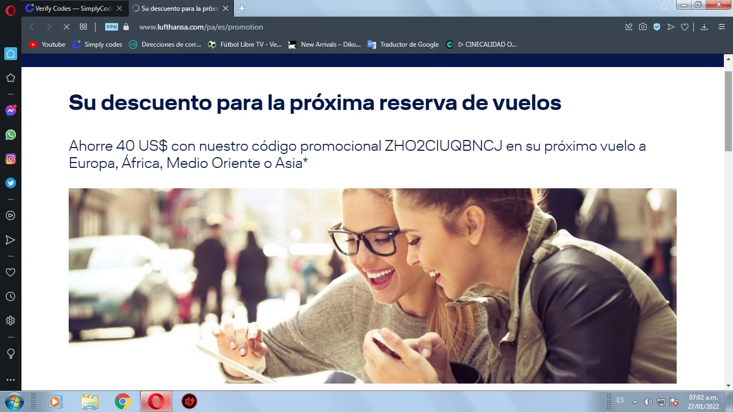Launch Google Chrome from the taskbar
The width and height of the screenshot is (733, 412).
[x=123, y=401]
